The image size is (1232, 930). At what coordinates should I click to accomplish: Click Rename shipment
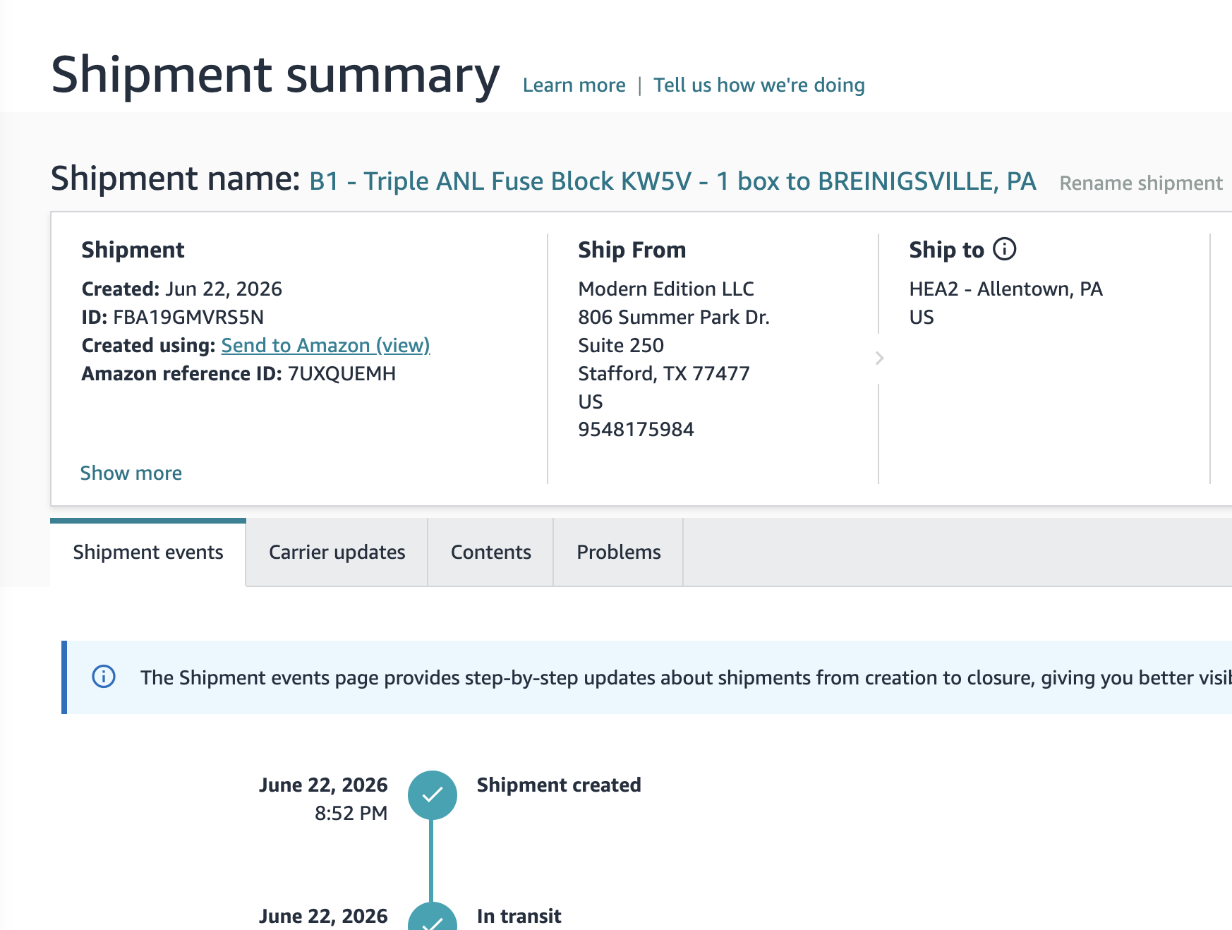coord(1141,183)
